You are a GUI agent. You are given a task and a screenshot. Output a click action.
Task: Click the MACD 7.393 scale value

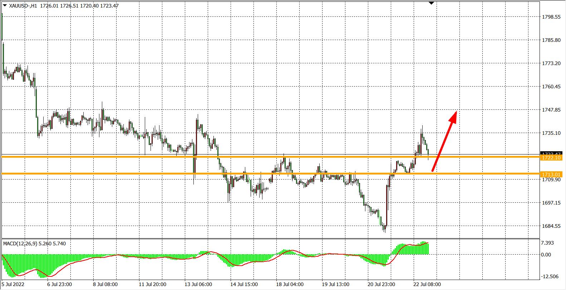pyautogui.click(x=548, y=243)
